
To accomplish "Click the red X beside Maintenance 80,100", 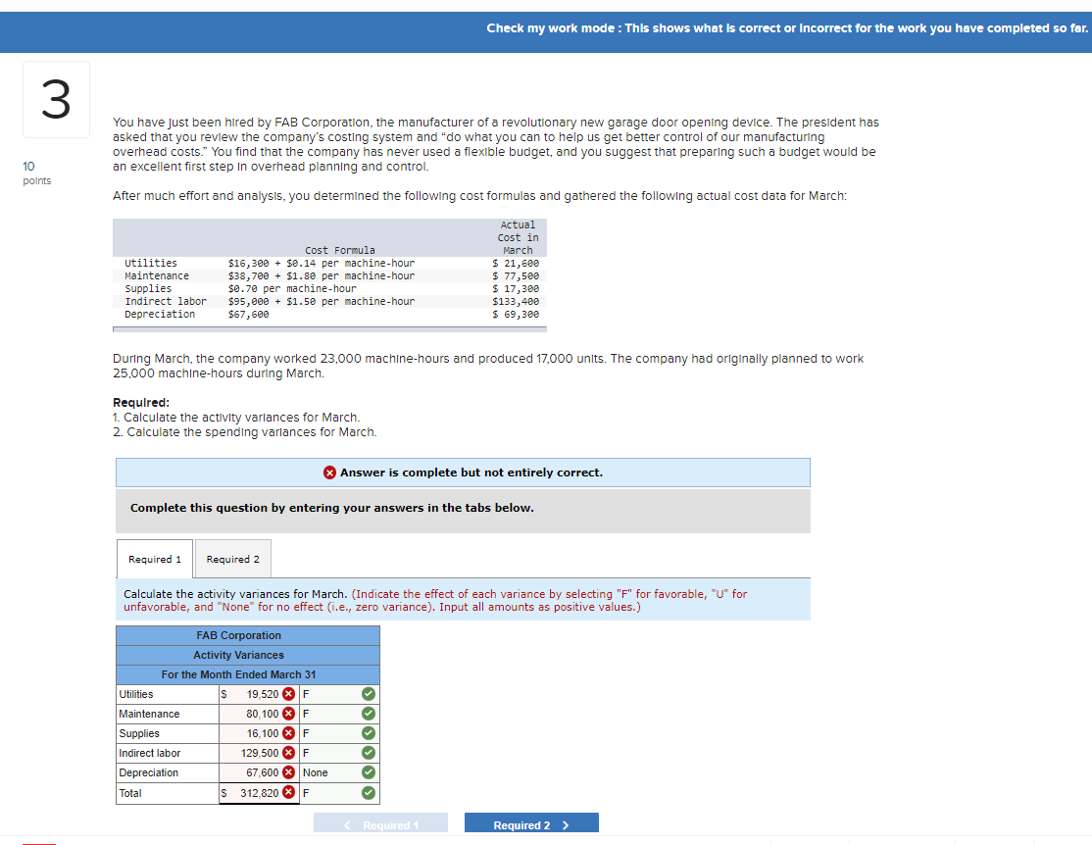I will pos(289,714).
